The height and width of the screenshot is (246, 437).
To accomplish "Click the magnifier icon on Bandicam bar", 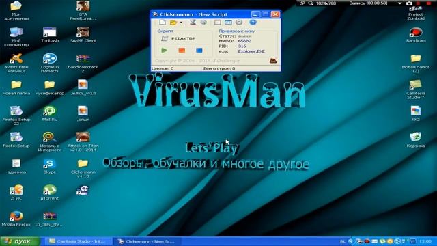I will click(x=311, y=3).
